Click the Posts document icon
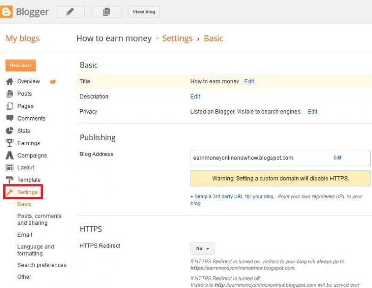Screen dimensions: 372x288 (x=10, y=94)
